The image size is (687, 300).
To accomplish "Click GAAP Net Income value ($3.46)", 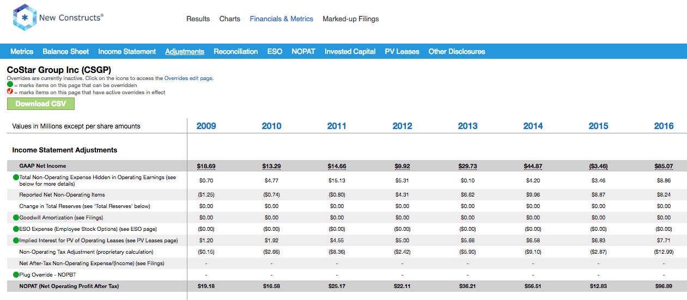I will click(x=598, y=166).
